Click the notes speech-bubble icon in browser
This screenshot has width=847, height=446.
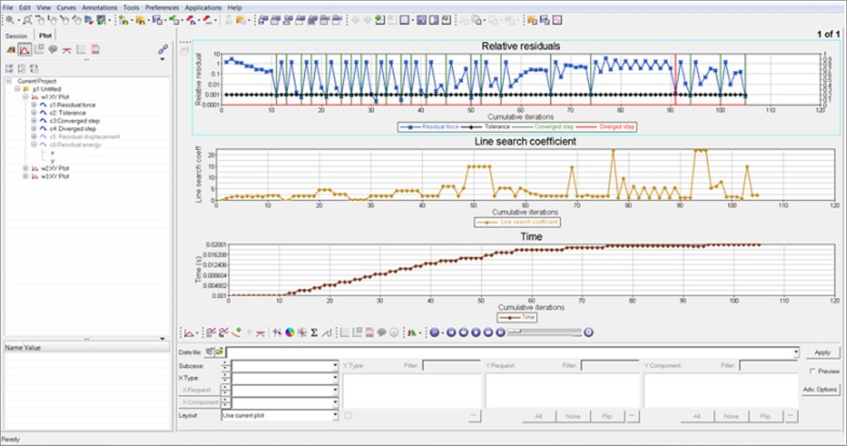(53, 50)
